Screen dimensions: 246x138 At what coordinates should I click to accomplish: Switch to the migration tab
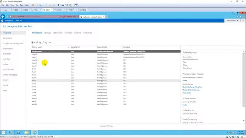tap(88, 33)
